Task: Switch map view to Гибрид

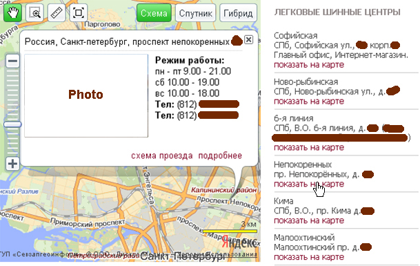Action: (x=238, y=13)
